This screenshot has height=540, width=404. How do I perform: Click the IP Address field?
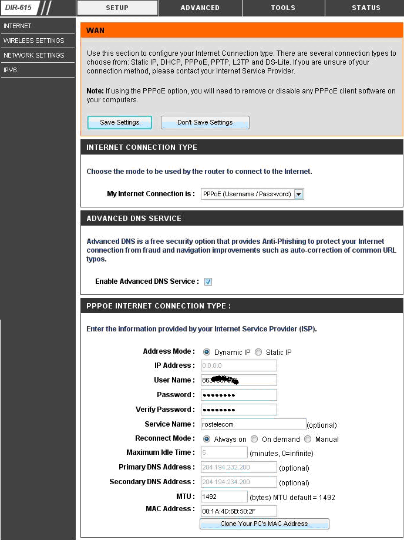(239, 365)
